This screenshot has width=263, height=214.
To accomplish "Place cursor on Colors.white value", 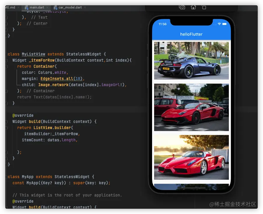I will [x=52, y=72].
